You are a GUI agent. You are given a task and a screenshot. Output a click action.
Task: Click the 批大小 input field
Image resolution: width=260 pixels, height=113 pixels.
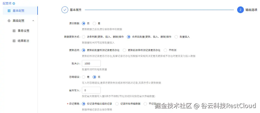[91, 64]
